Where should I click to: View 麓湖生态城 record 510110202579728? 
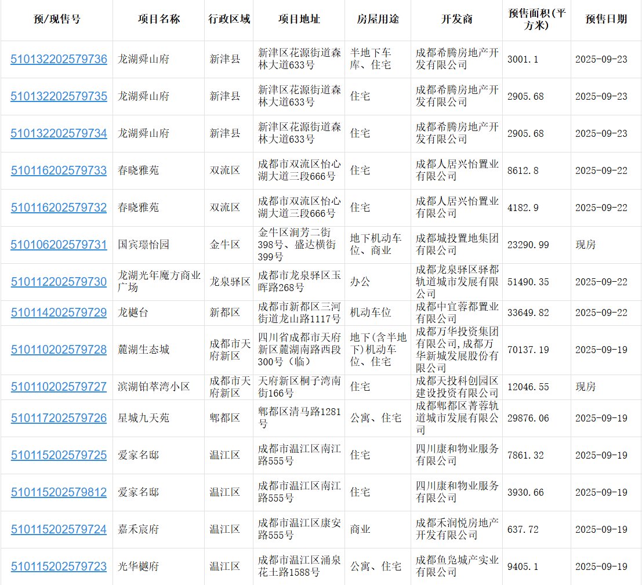tap(59, 350)
